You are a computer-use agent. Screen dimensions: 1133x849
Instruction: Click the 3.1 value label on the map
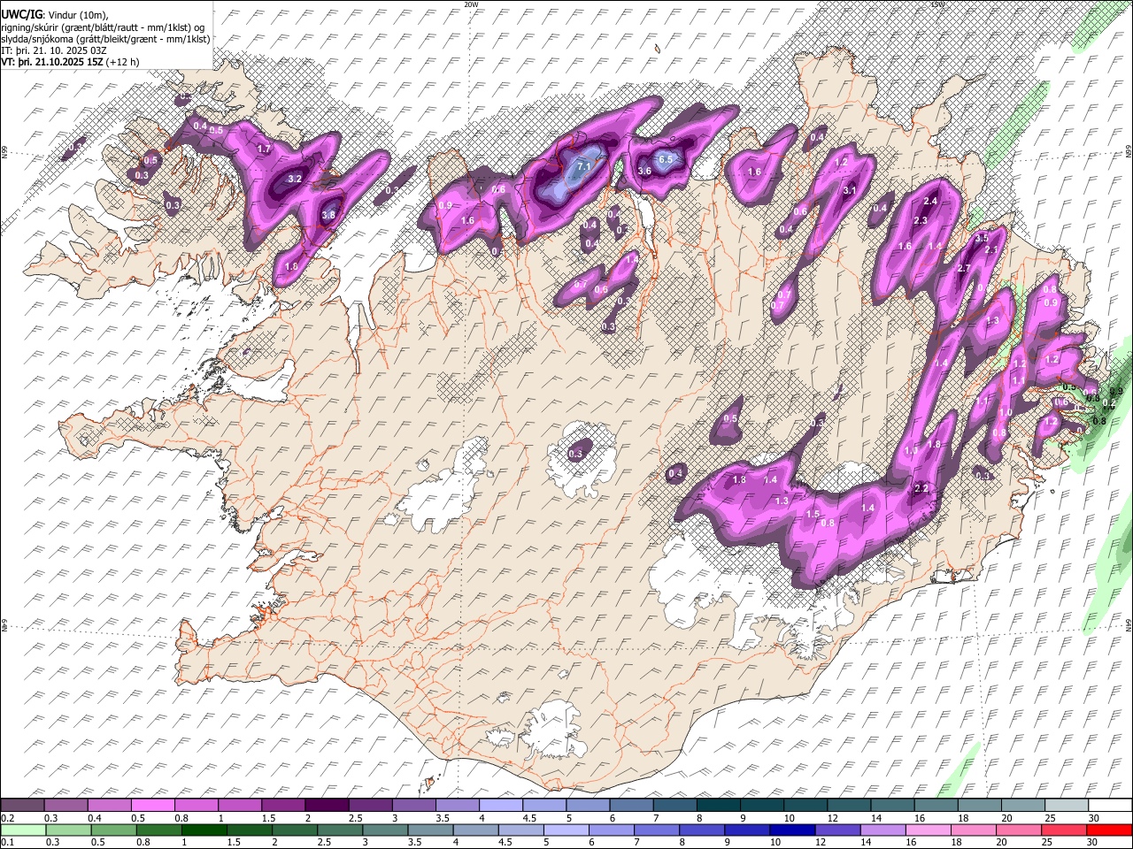point(849,190)
